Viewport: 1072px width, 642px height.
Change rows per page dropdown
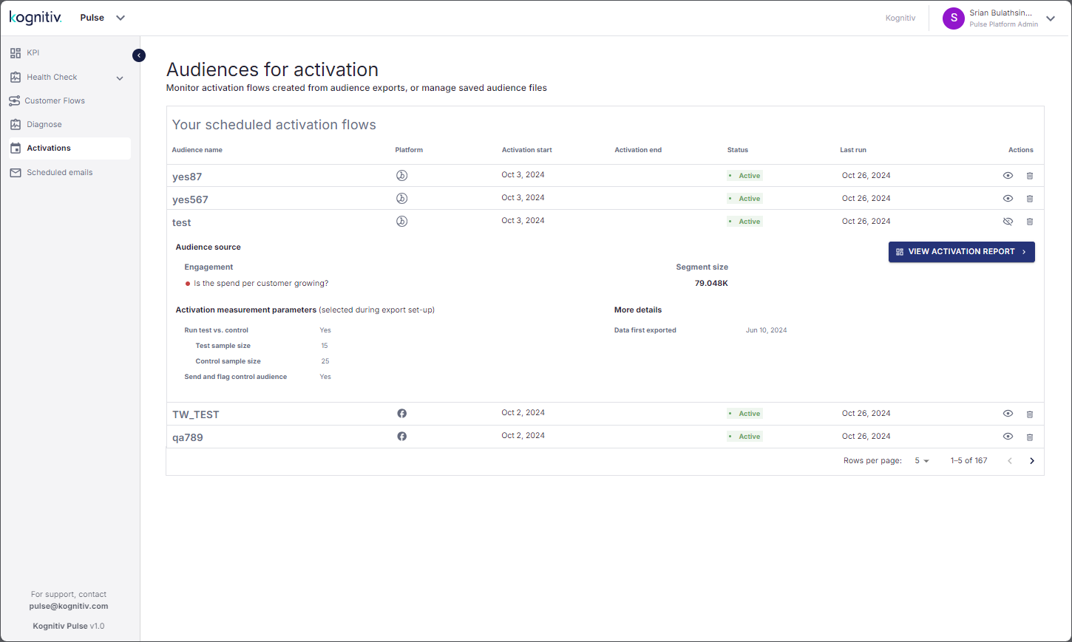922,461
